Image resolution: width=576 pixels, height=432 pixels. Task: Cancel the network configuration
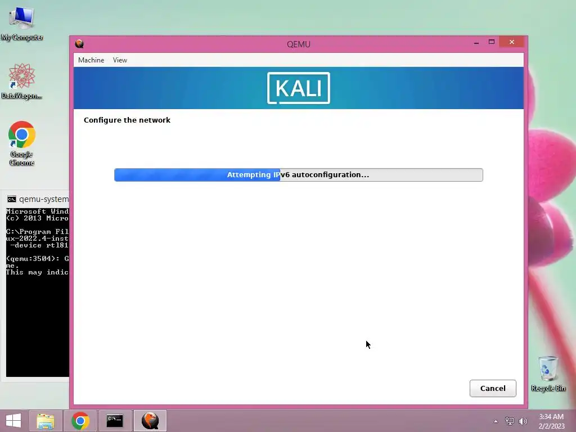(x=493, y=388)
